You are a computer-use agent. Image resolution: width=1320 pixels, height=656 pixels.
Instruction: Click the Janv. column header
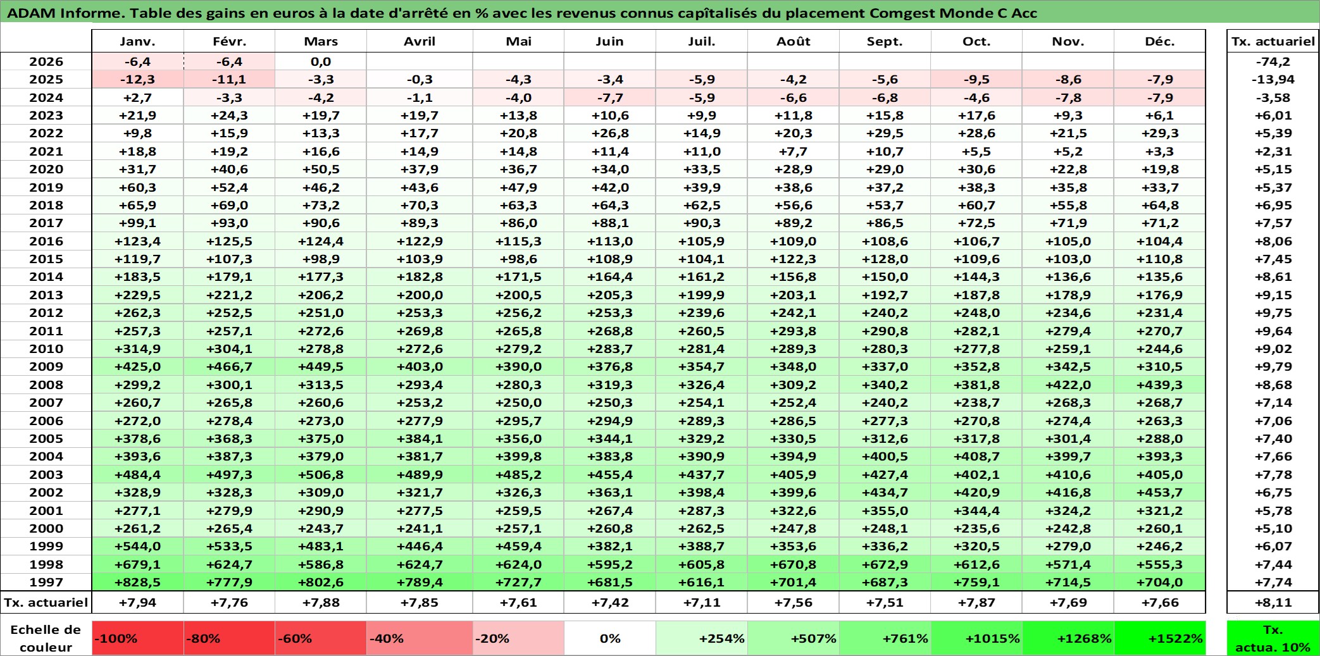pos(137,41)
